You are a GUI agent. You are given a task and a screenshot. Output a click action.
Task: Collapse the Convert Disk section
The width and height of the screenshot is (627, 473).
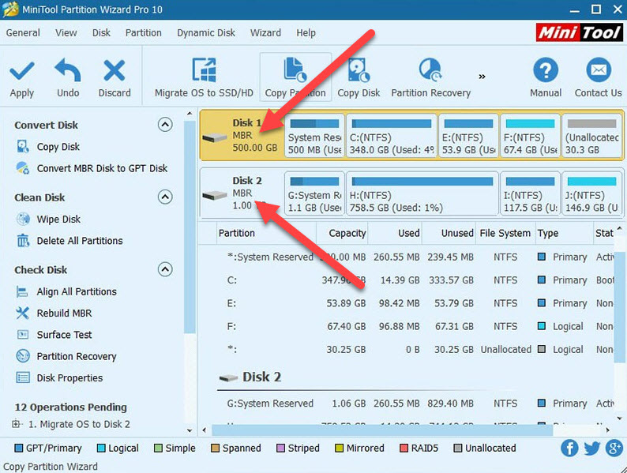coord(165,125)
